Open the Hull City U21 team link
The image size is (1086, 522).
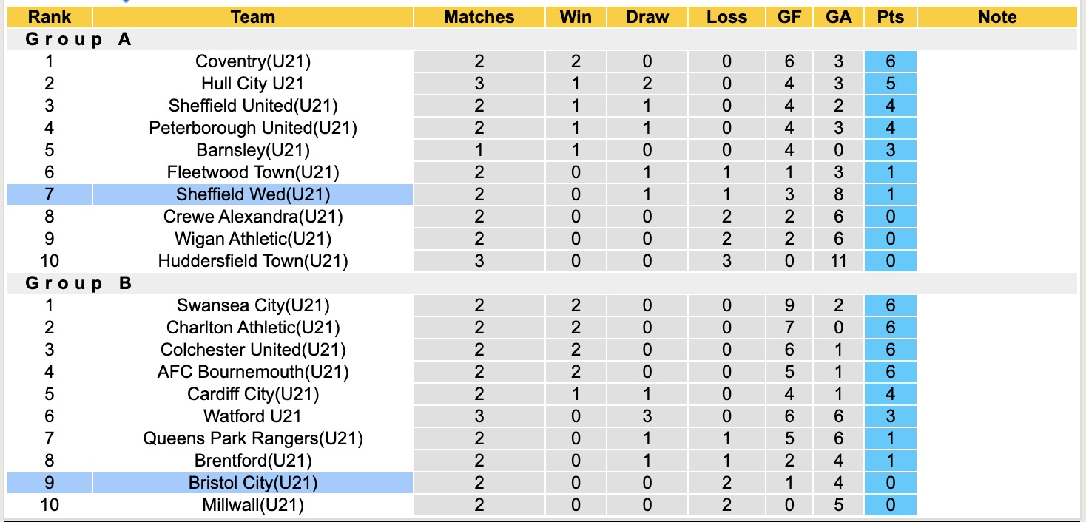click(x=252, y=84)
